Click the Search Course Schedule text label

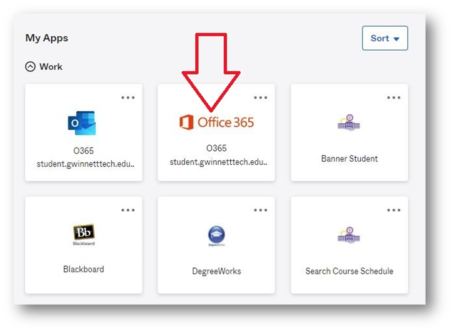[x=349, y=271]
